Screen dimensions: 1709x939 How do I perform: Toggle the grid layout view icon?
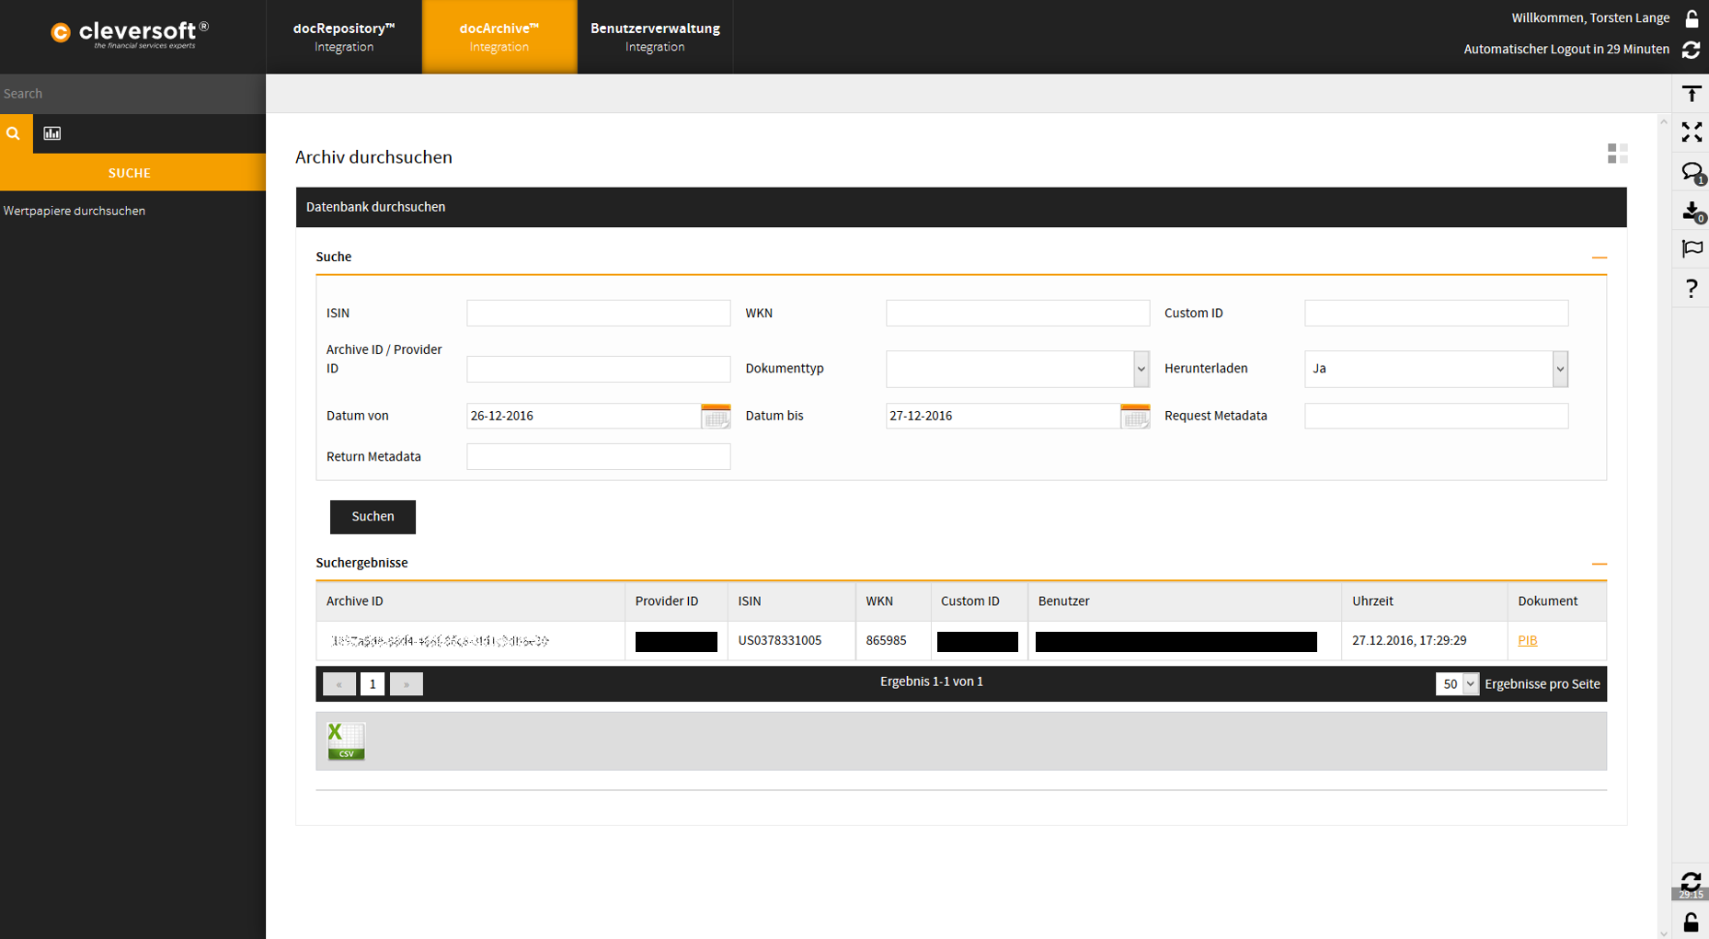point(1617,154)
